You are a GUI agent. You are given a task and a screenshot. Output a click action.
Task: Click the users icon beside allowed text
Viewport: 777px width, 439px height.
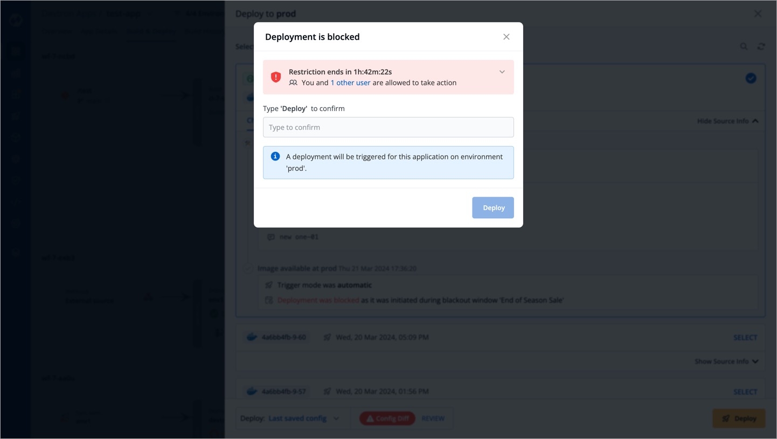293,83
